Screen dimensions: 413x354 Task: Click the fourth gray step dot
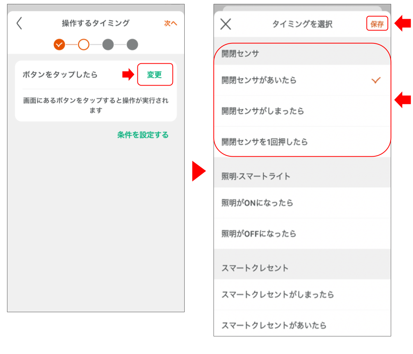(132, 45)
